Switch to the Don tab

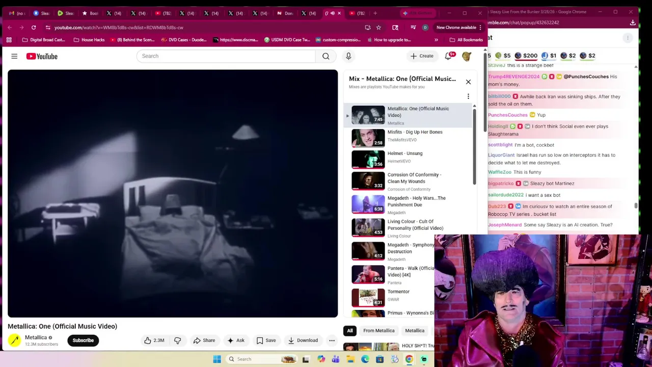[x=285, y=13]
